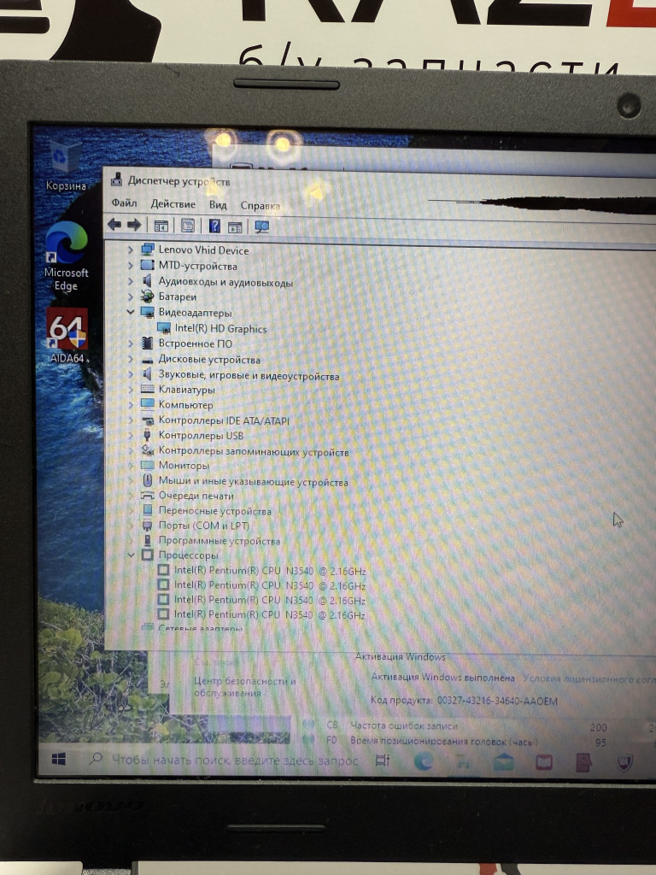Screen dimensions: 656x875
Task: Open Edge from the taskbar
Action: pyautogui.click(x=424, y=761)
